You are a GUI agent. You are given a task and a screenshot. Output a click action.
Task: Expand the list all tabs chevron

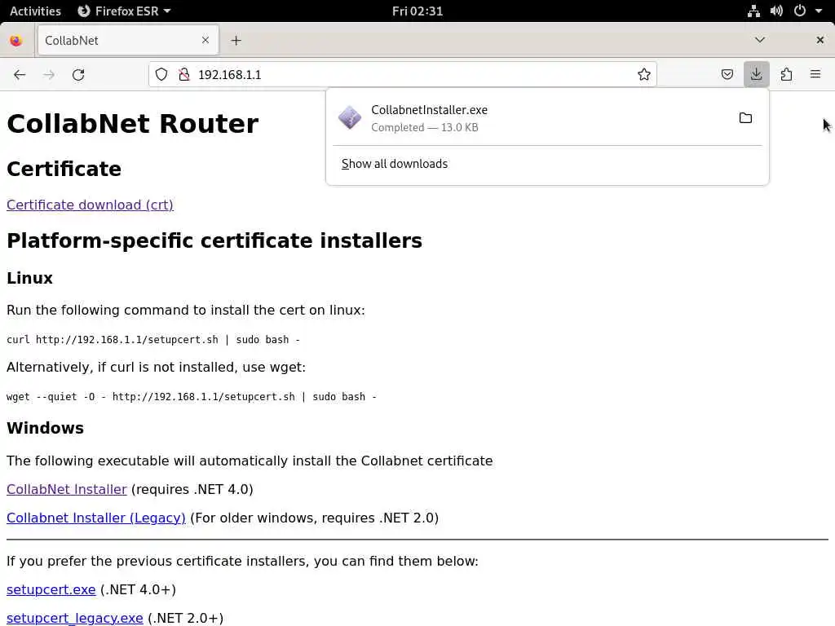pos(760,40)
